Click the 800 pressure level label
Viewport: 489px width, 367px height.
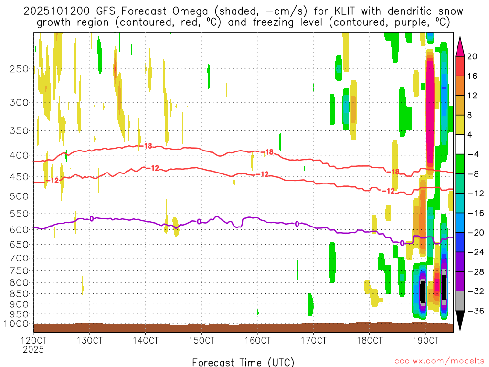click(x=19, y=283)
